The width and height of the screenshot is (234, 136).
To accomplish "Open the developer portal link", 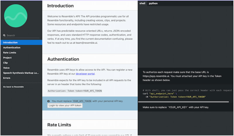I will tap(85, 74).
